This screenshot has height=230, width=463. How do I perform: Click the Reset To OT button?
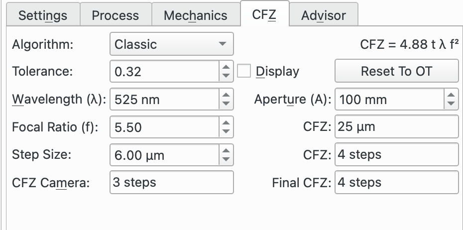396,71
